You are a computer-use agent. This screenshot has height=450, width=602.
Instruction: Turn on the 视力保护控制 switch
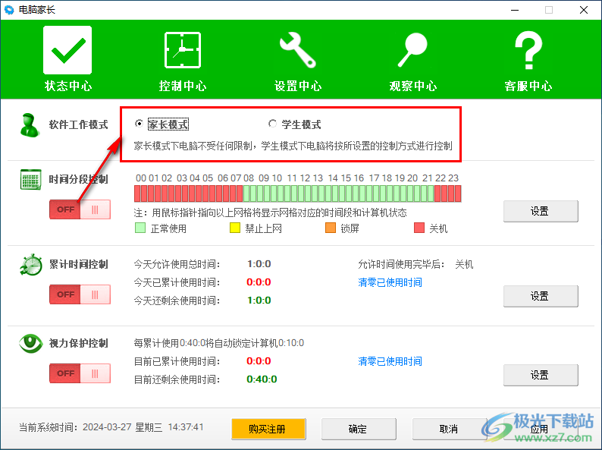pos(80,373)
